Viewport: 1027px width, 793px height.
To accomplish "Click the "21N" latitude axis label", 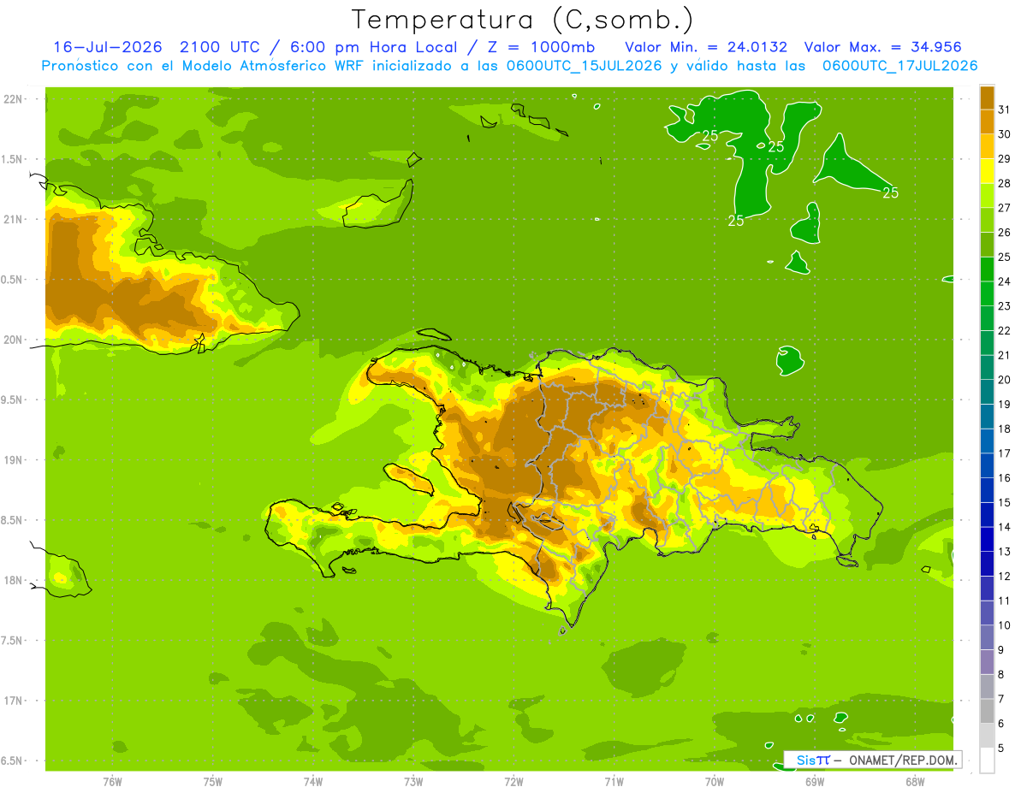I will (x=12, y=219).
